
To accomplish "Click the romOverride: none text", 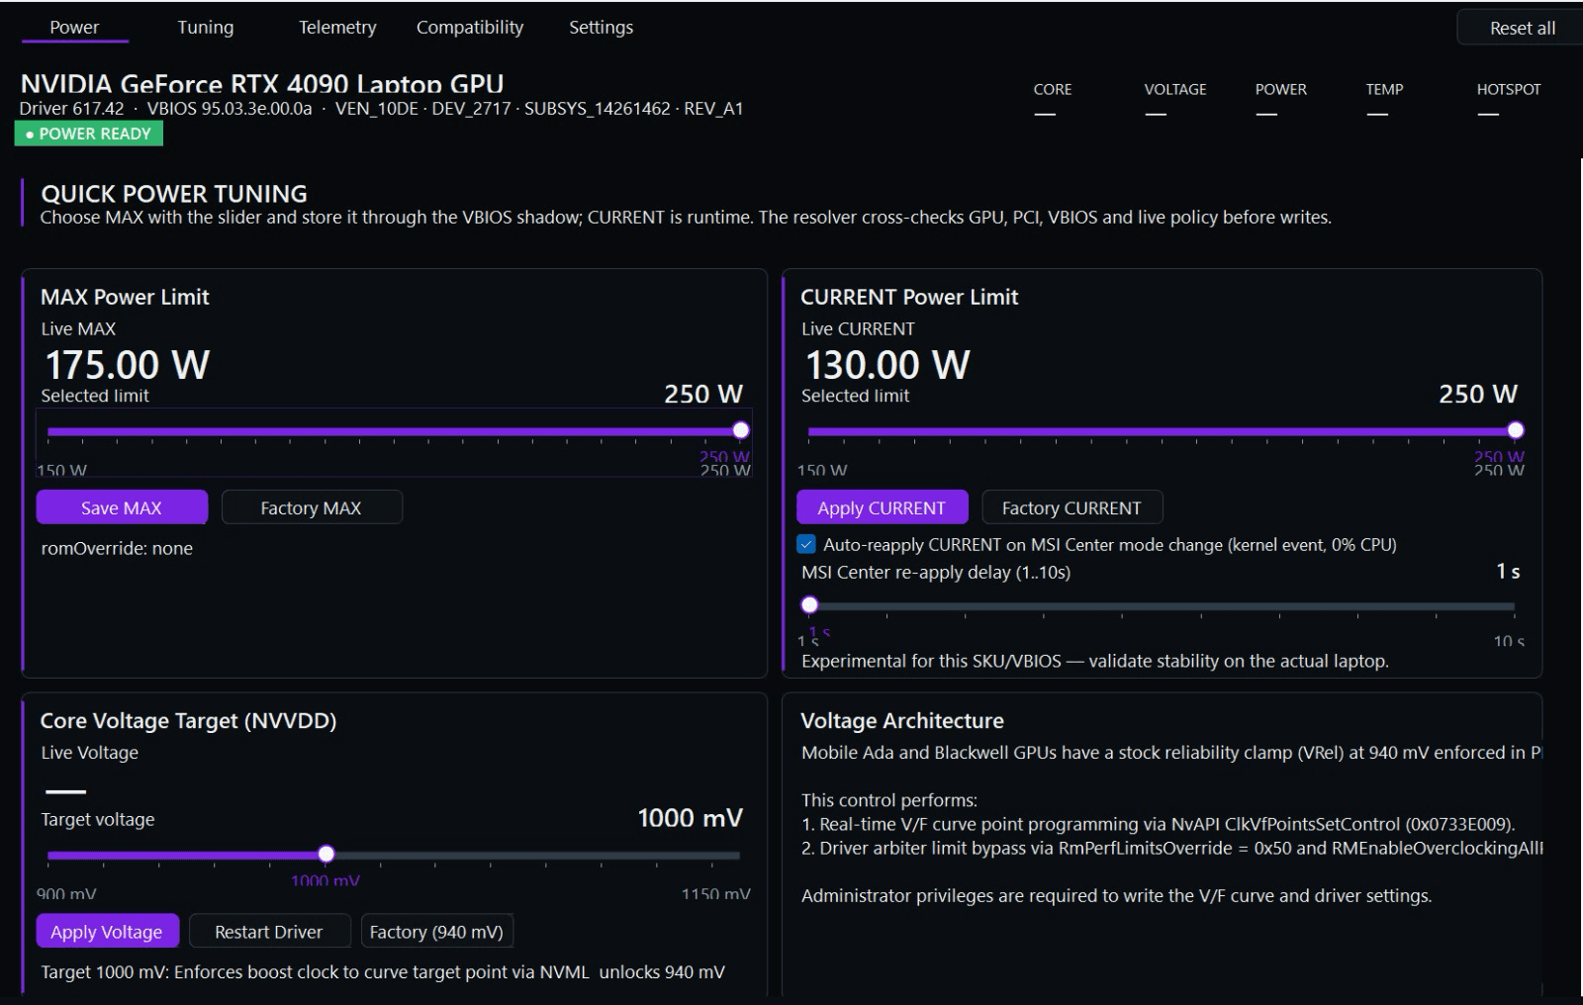I will [117, 548].
